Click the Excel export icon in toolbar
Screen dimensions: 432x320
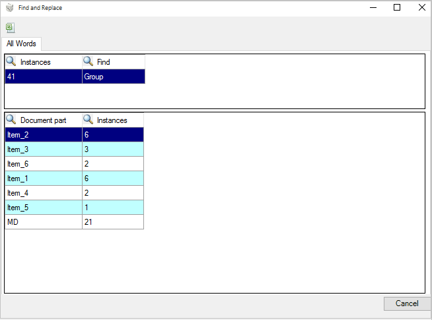pos(10,28)
